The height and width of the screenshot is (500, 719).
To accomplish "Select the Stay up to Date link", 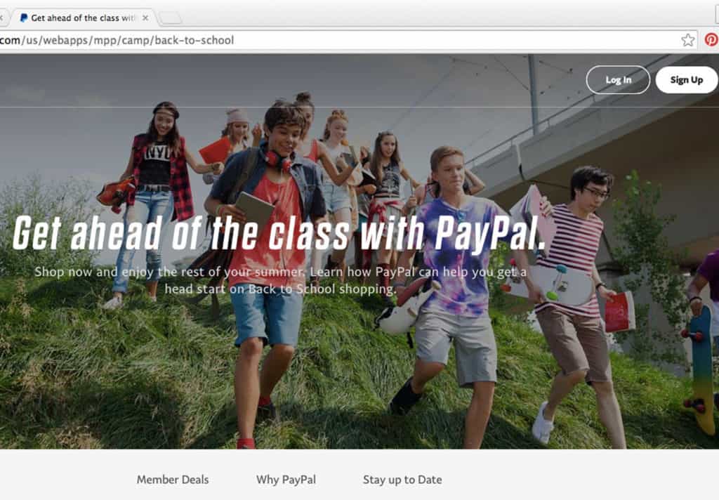I will [x=402, y=480].
